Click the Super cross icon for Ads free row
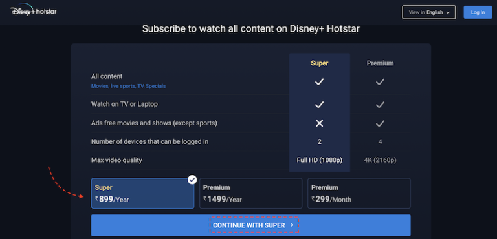Viewport: 497px width, 239px height. point(319,123)
